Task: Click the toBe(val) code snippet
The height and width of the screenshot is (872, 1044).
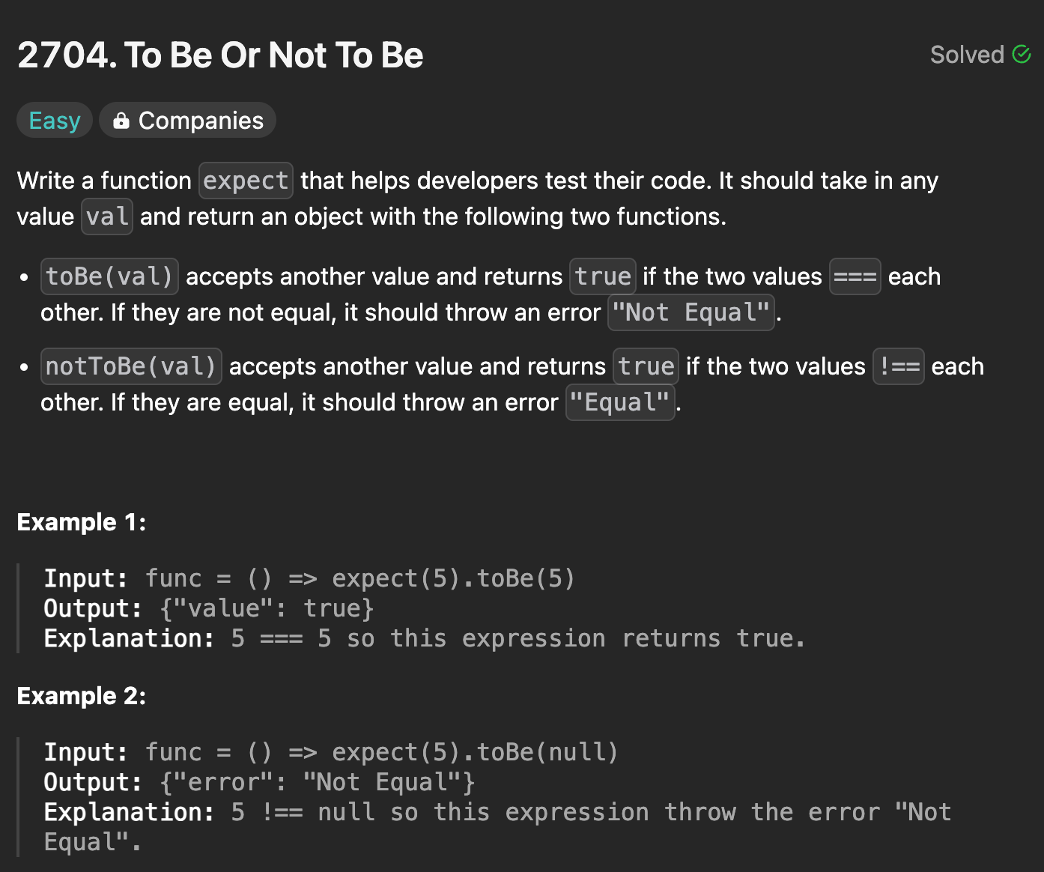Action: [109, 276]
